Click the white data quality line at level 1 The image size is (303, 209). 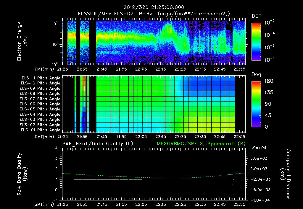coord(108,179)
